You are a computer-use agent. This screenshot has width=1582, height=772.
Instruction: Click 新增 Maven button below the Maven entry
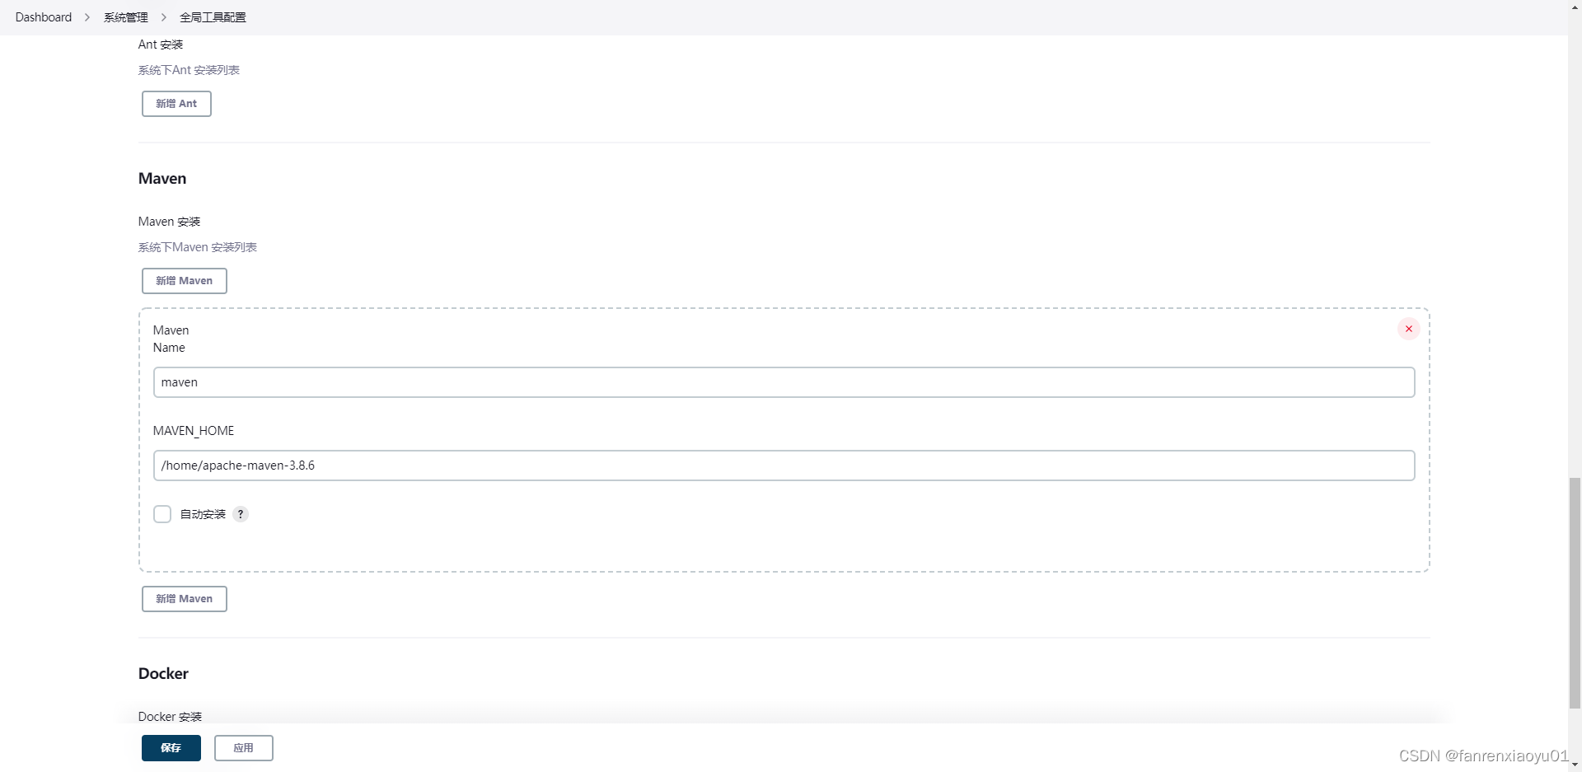[185, 599]
